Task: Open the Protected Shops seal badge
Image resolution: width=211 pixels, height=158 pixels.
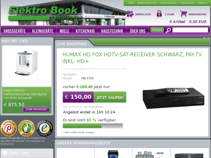Action: click(x=9, y=128)
